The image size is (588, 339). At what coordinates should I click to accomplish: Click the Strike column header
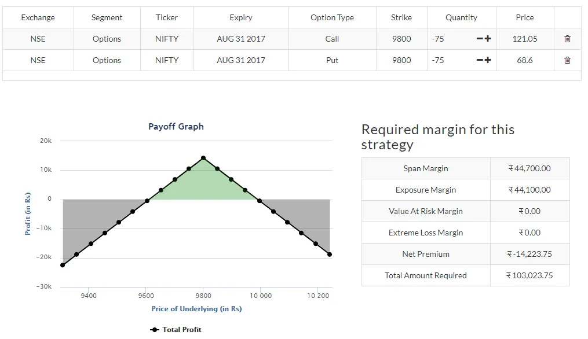click(401, 17)
